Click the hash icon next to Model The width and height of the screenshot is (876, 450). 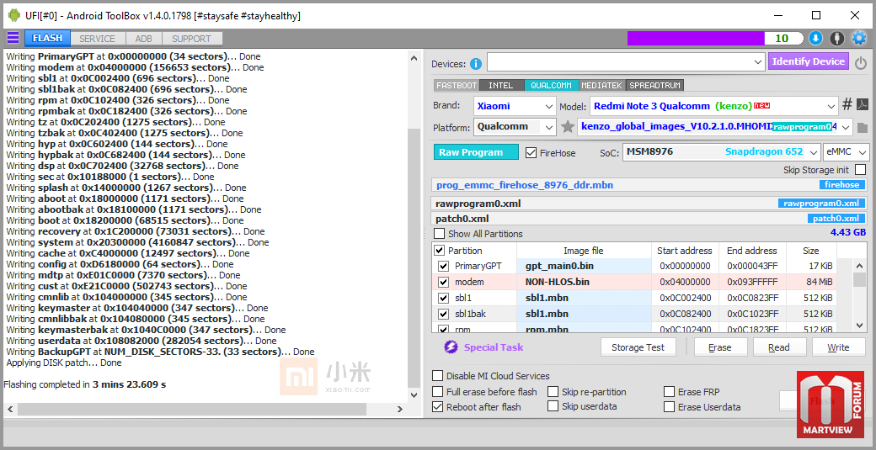(847, 104)
